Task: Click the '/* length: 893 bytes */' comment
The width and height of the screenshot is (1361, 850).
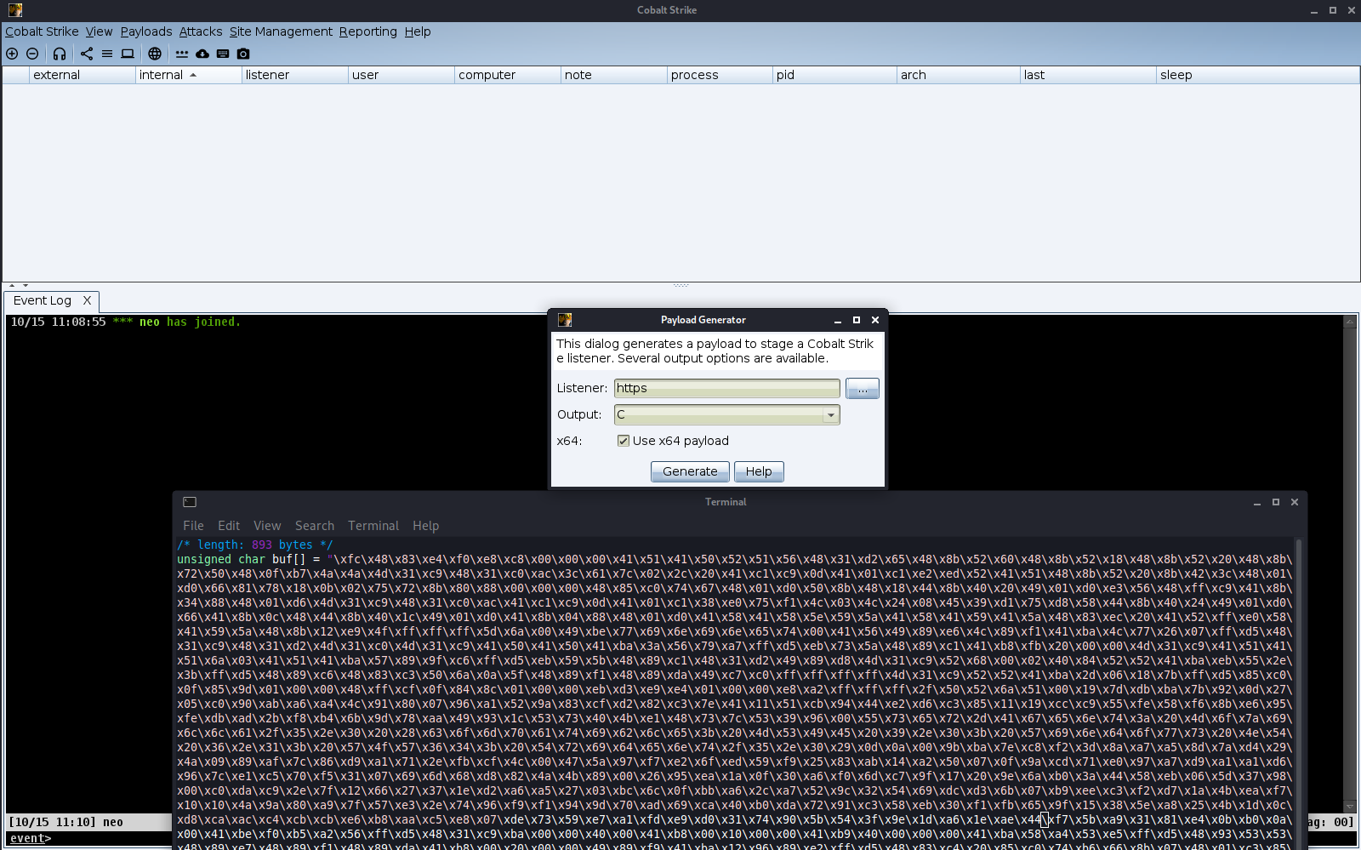Action: (255, 545)
